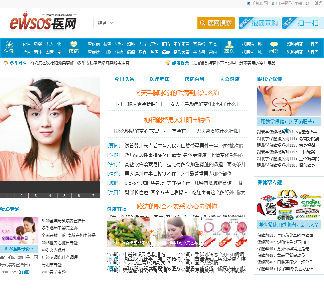Open the 保健帮专题 section heading
The width and height of the screenshot is (324, 294).
[270, 182]
